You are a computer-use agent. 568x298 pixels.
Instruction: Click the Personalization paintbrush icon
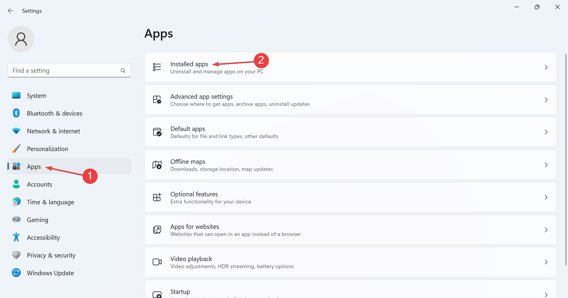pos(16,149)
